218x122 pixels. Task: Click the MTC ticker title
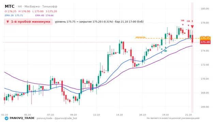(x=10, y=6)
